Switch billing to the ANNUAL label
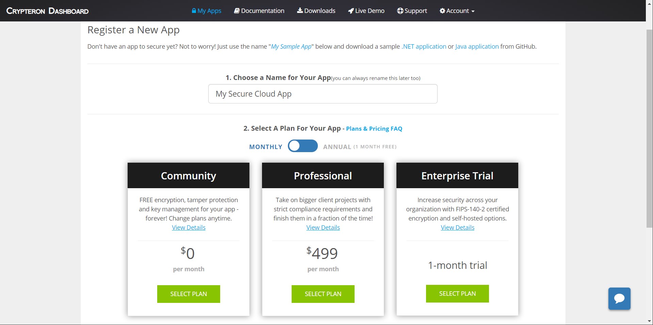 [337, 147]
